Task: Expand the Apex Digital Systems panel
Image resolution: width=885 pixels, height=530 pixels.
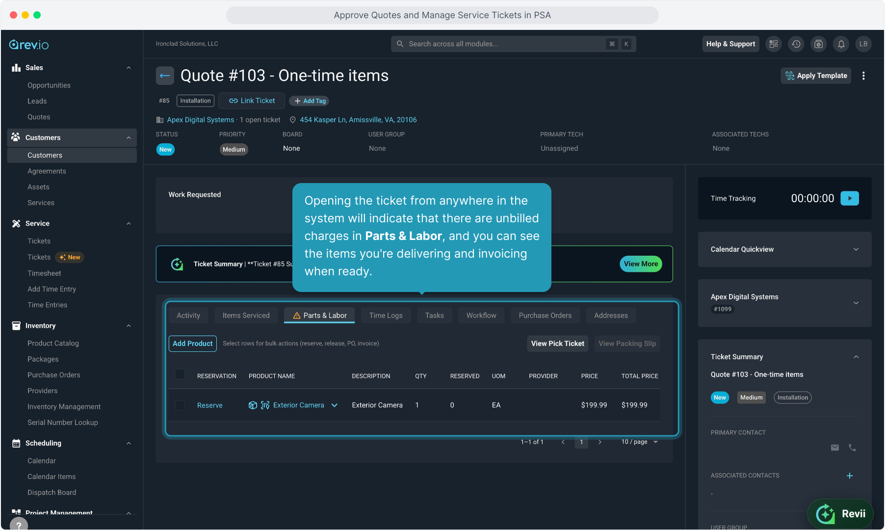Action: click(x=856, y=303)
